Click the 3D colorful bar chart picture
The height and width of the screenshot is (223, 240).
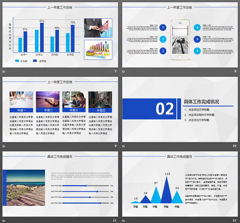(98, 50)
